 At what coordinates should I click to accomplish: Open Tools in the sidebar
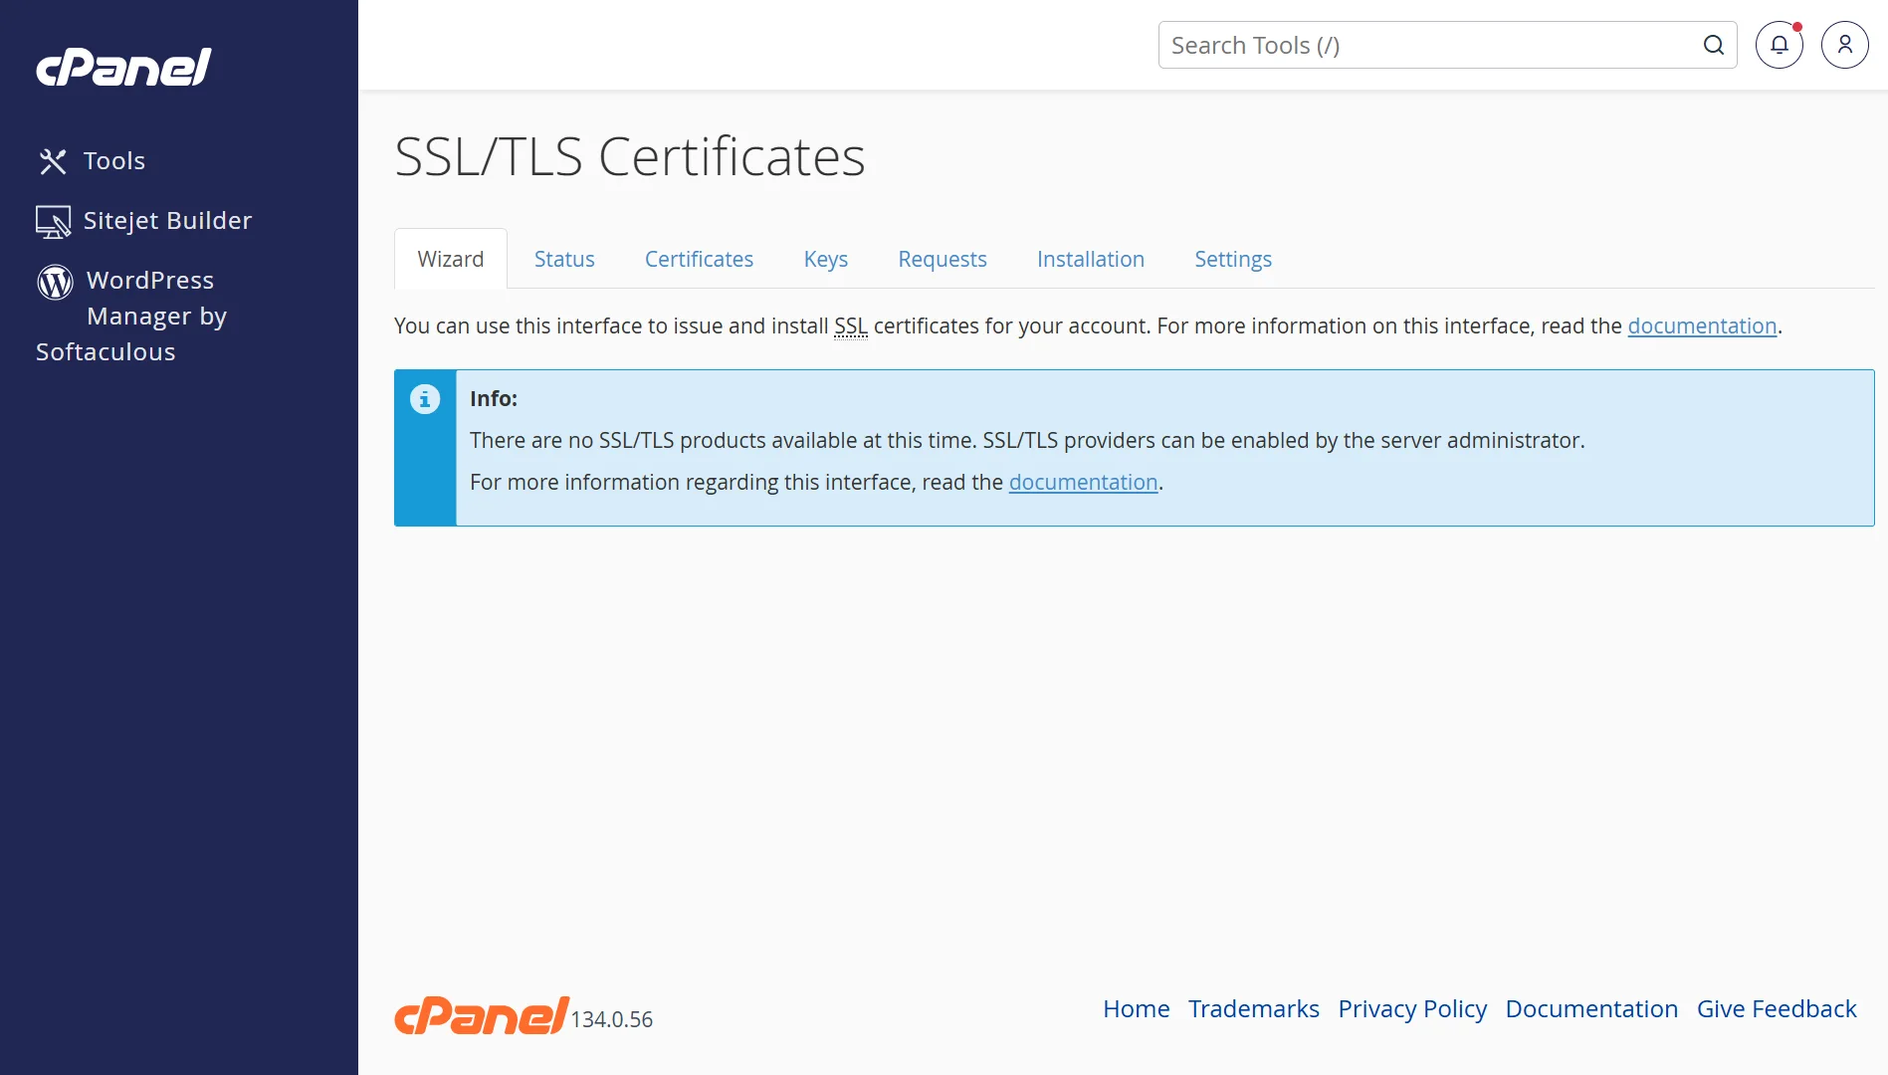(x=114, y=160)
